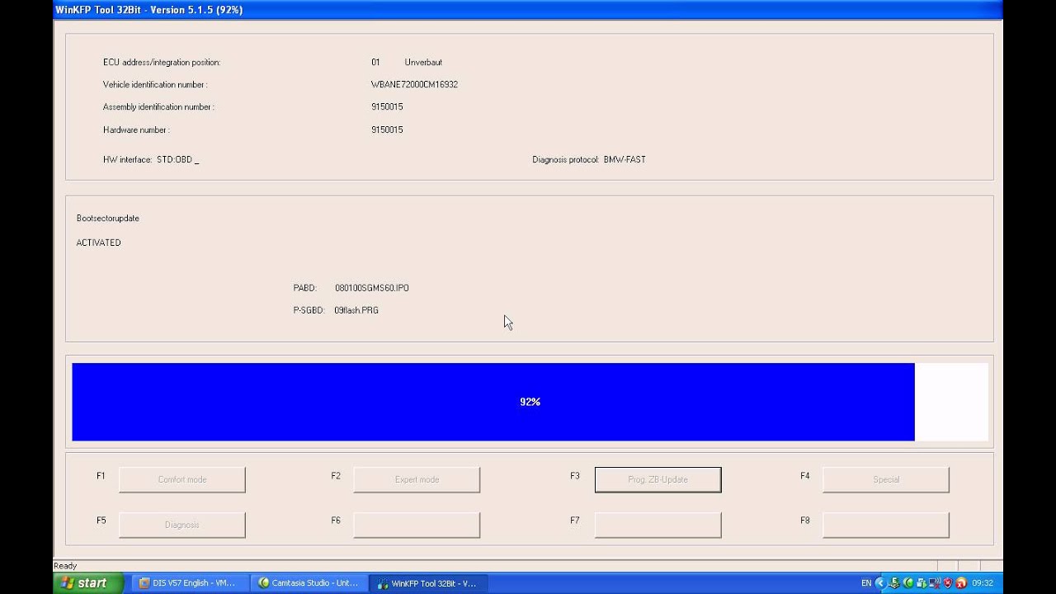Click the ACTIVATED status text

(98, 243)
